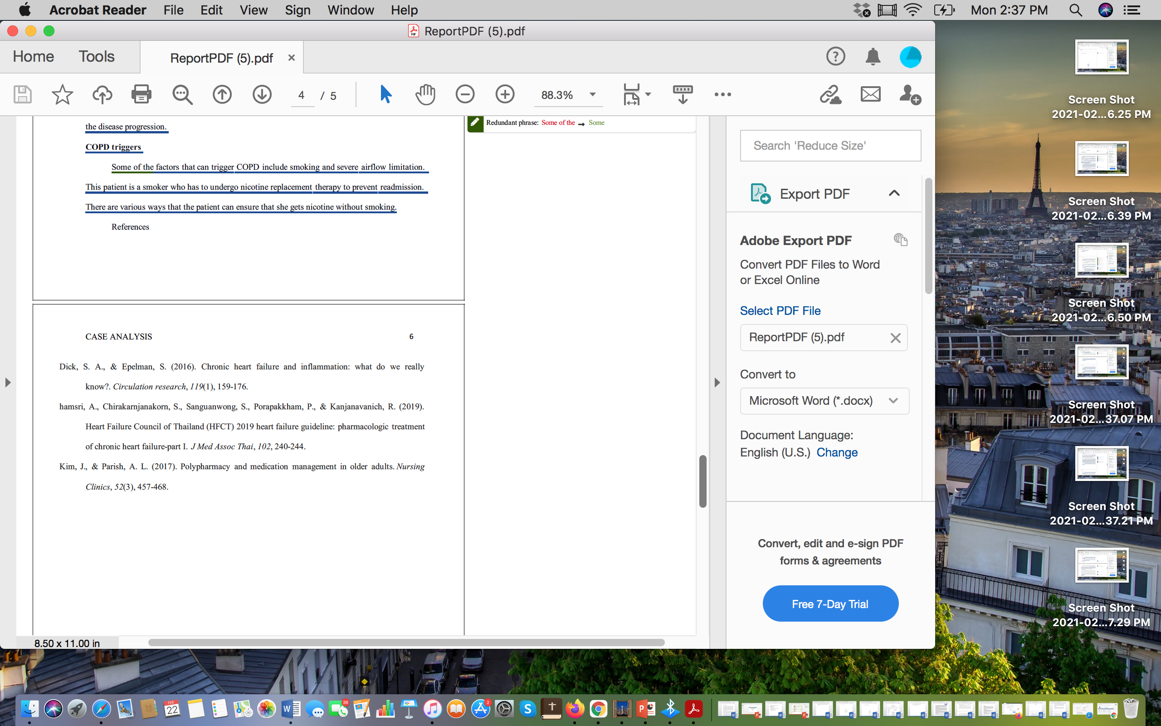Expand the fit page dropdown arrow
Viewport: 1161px width, 726px height.
point(648,94)
